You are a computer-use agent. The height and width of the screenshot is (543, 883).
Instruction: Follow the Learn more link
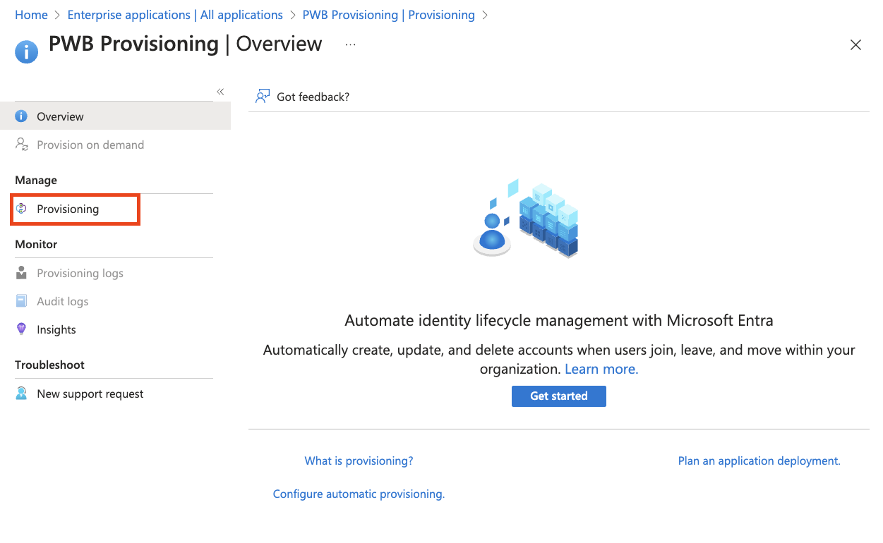(x=601, y=369)
